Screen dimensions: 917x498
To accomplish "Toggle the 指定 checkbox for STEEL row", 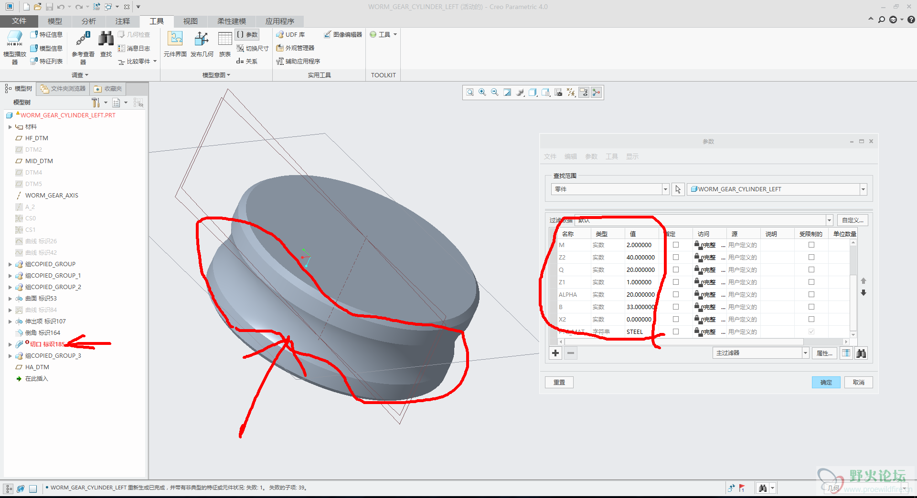I will click(x=675, y=332).
